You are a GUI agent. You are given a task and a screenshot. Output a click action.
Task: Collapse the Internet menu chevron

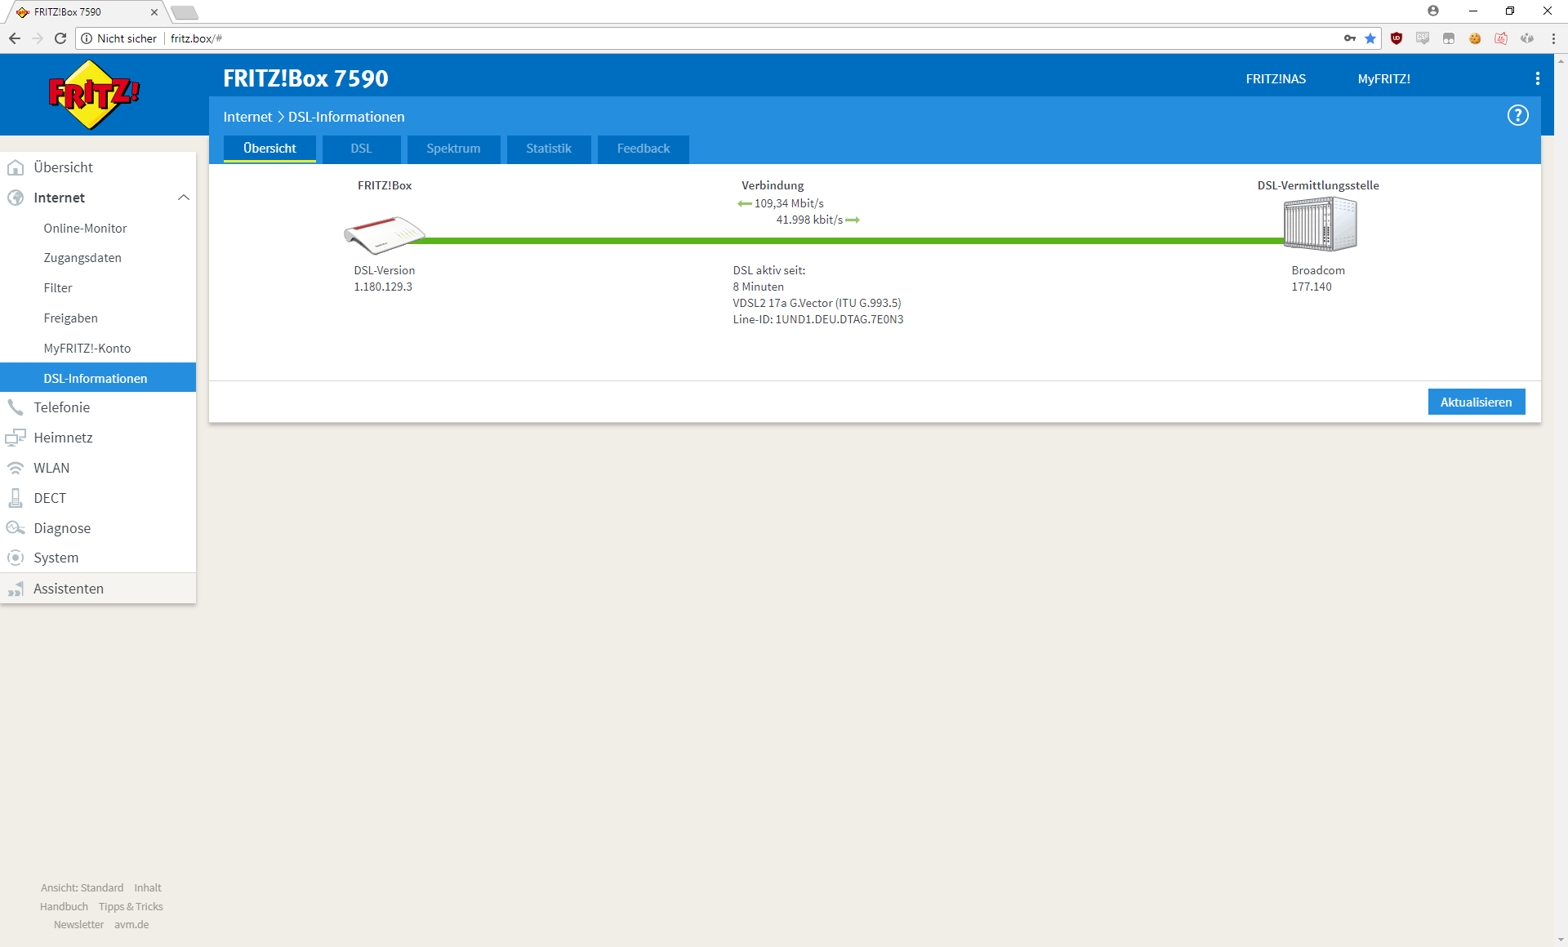(x=184, y=198)
